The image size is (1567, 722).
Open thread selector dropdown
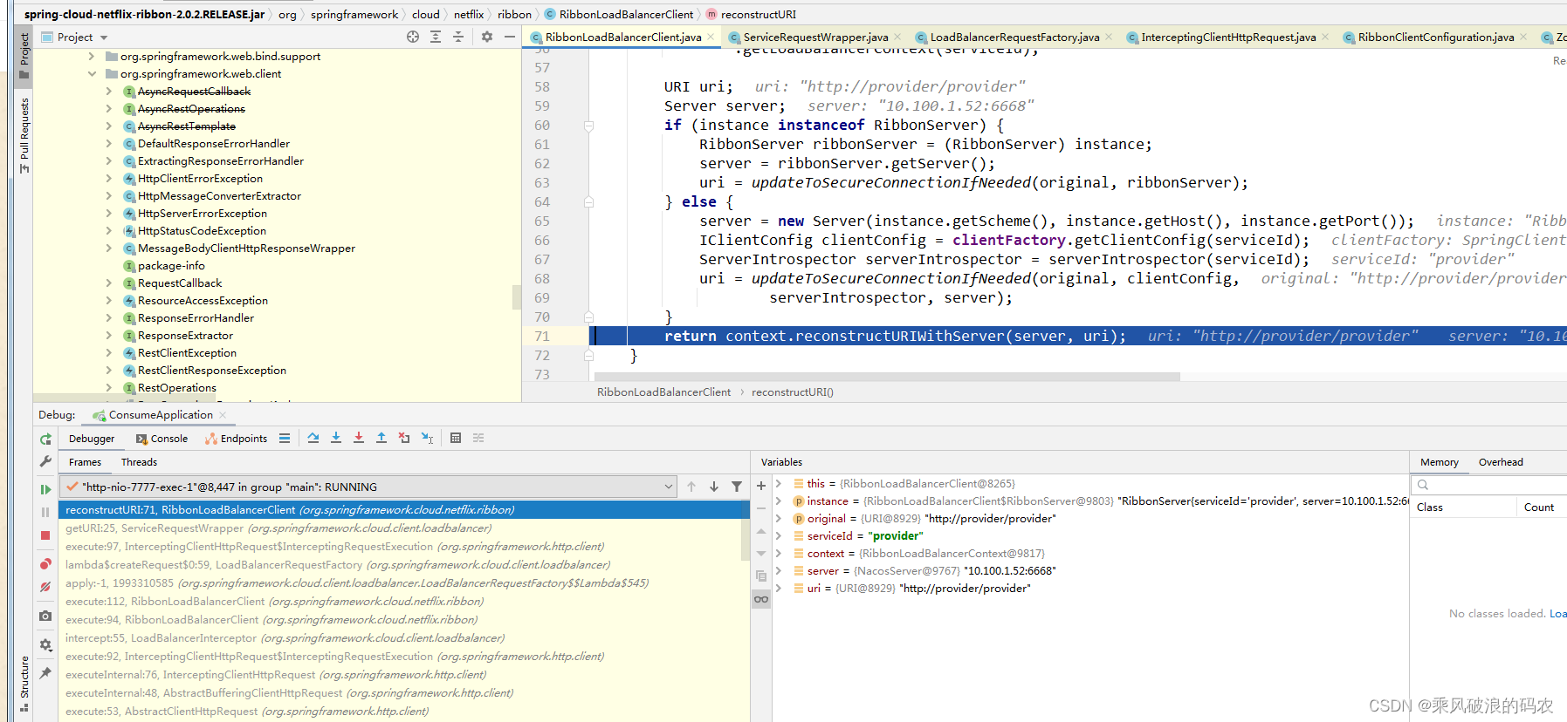click(669, 487)
